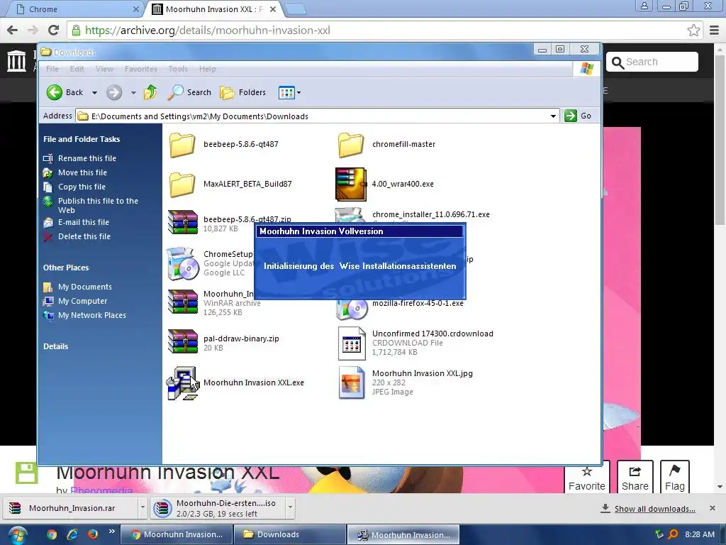Open Search in the Explorer toolbar
726x545 pixels.
click(x=189, y=92)
